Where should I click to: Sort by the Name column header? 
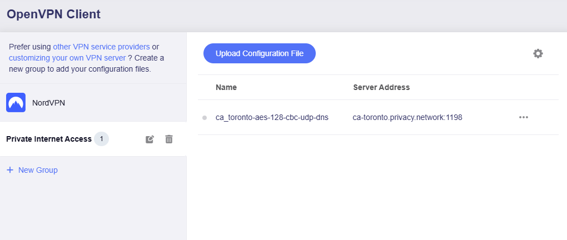tap(226, 87)
